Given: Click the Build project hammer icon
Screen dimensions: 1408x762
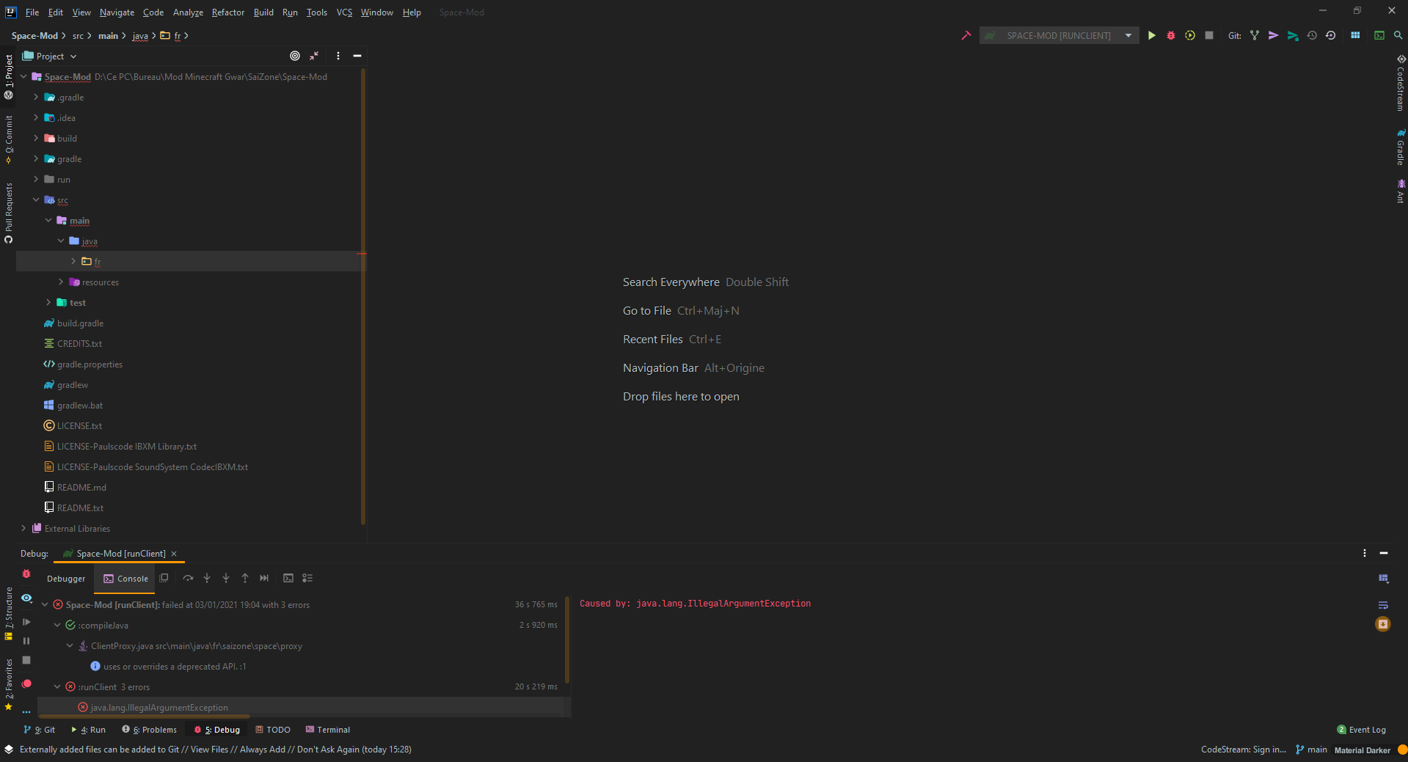Looking at the screenshot, I should pyautogui.click(x=966, y=35).
